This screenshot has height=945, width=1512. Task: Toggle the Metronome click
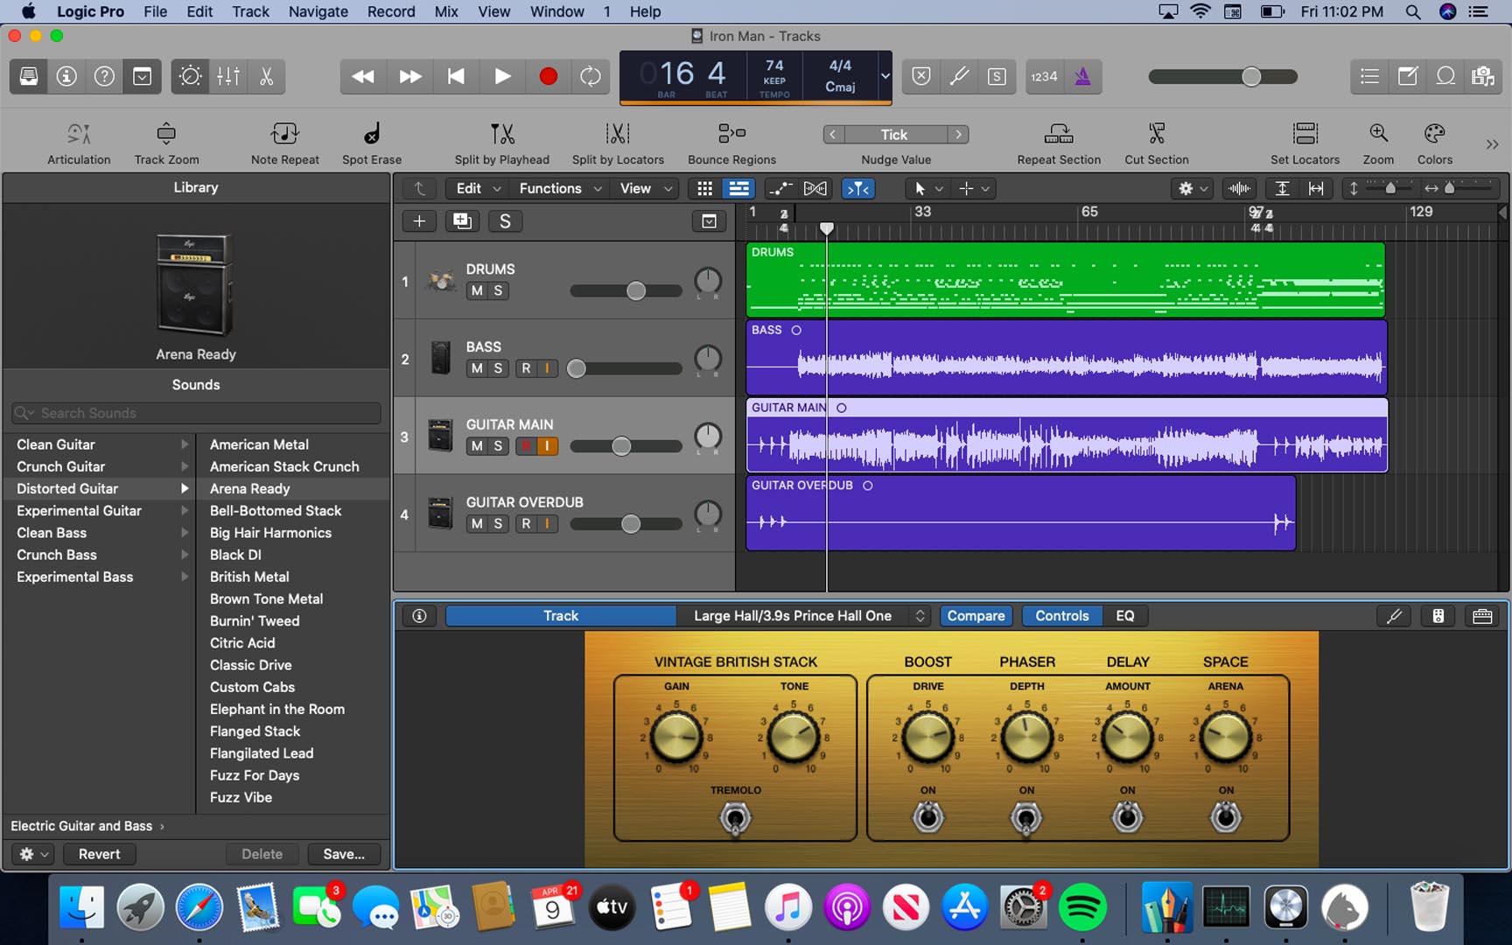[1083, 76]
